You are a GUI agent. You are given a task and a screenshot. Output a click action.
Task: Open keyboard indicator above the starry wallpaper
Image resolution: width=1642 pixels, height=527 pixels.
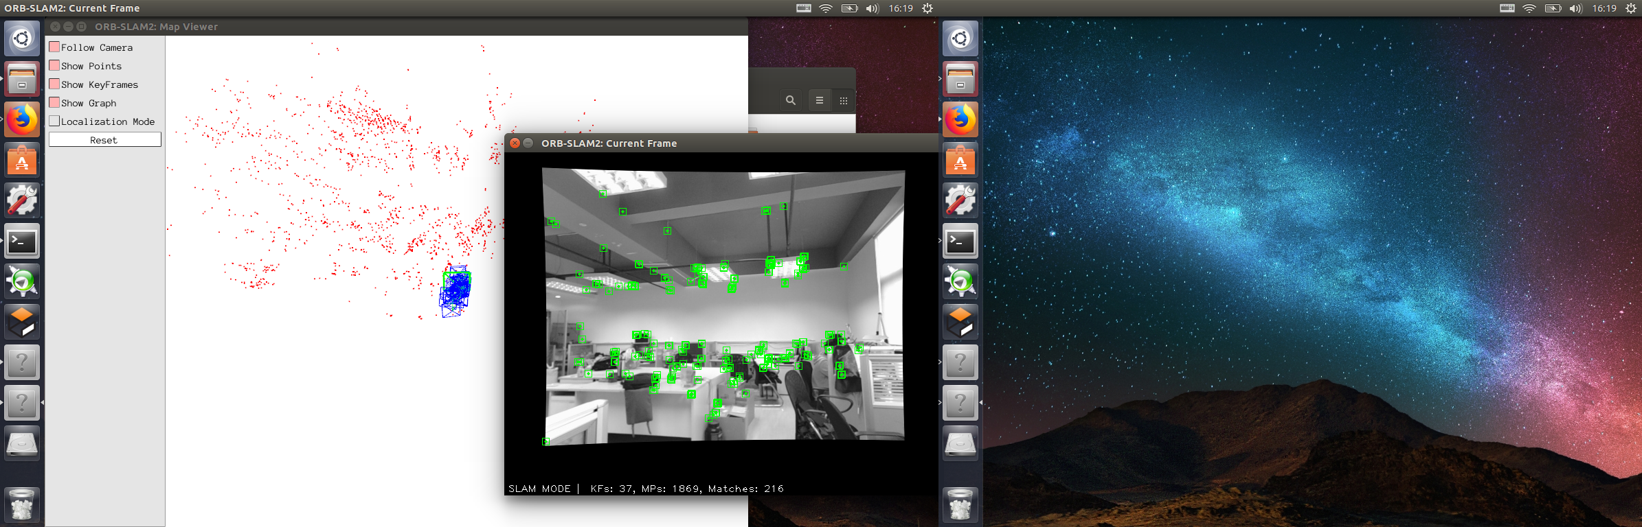[1507, 8]
